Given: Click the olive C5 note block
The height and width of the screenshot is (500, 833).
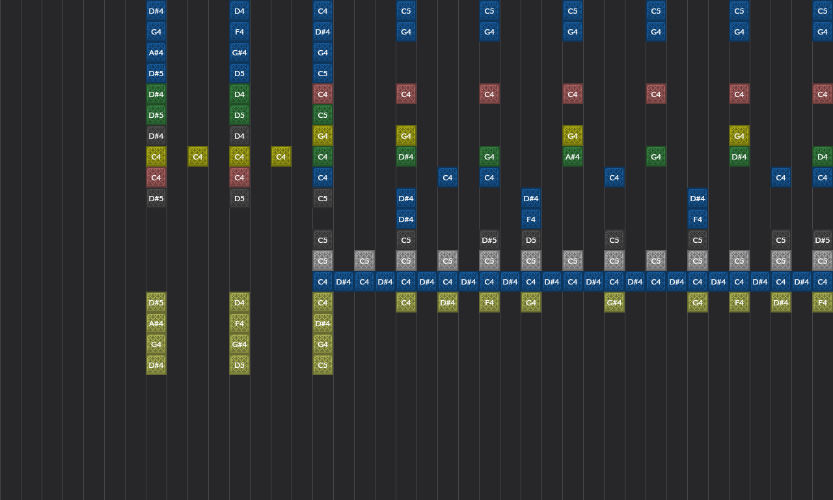Looking at the screenshot, I should (323, 365).
